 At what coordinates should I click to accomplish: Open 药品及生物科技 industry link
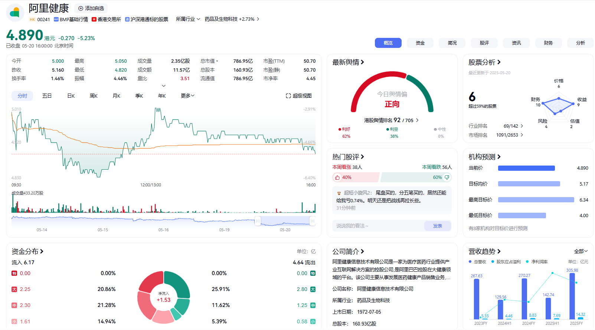232,19
